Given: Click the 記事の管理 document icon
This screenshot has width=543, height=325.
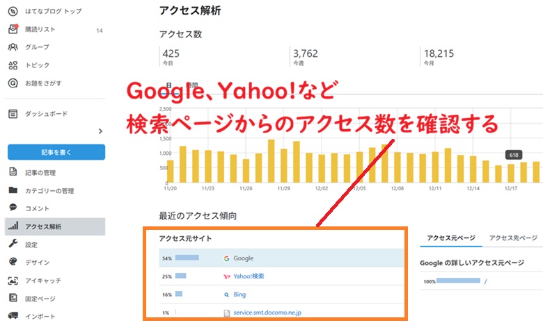Looking at the screenshot, I should pyautogui.click(x=13, y=172).
